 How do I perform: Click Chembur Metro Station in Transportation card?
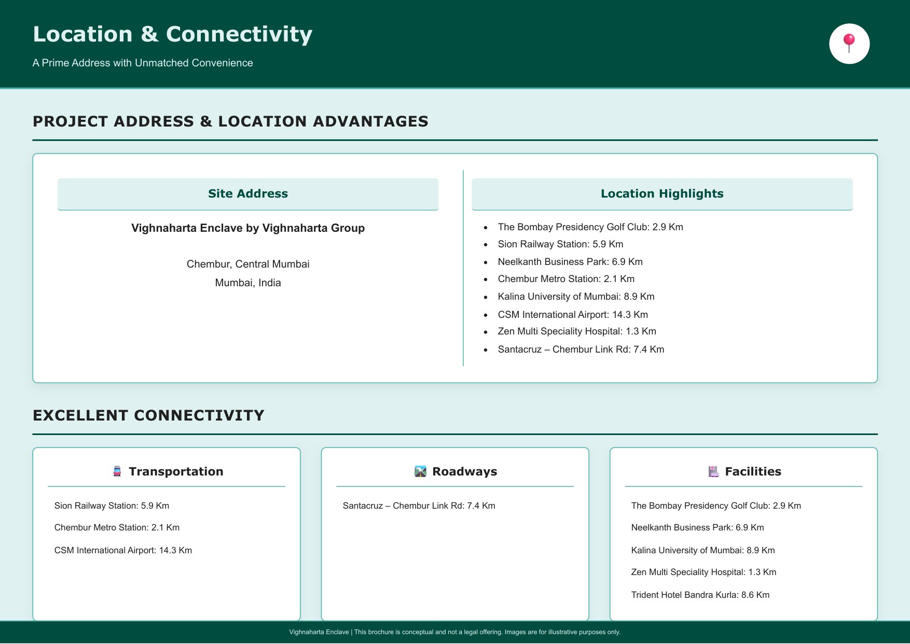point(117,527)
